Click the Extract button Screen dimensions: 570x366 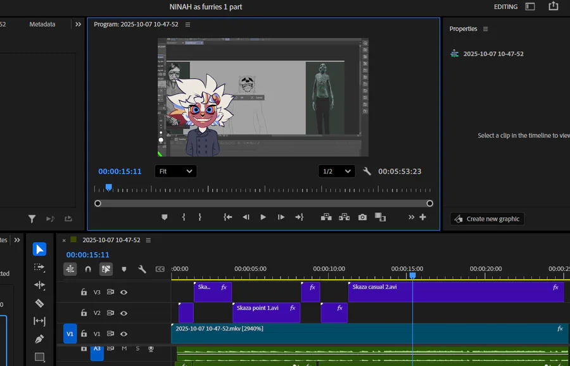[x=345, y=217]
